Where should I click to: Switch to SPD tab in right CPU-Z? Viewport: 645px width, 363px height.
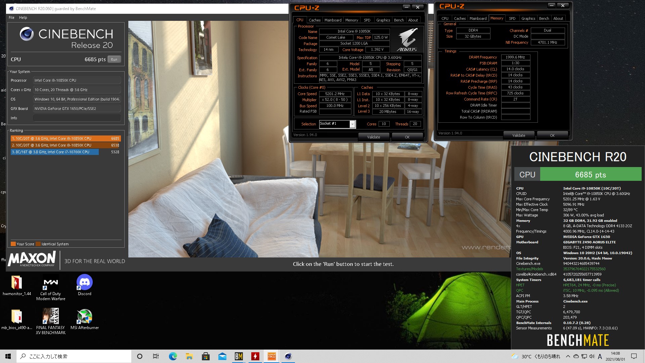coord(512,18)
